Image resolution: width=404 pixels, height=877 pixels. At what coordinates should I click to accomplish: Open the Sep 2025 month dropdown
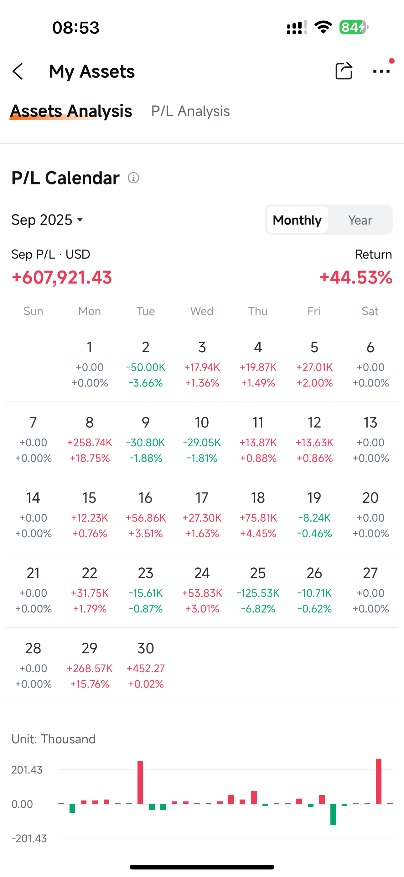tap(47, 220)
